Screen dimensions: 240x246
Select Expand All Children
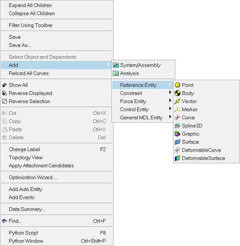coord(30,5)
